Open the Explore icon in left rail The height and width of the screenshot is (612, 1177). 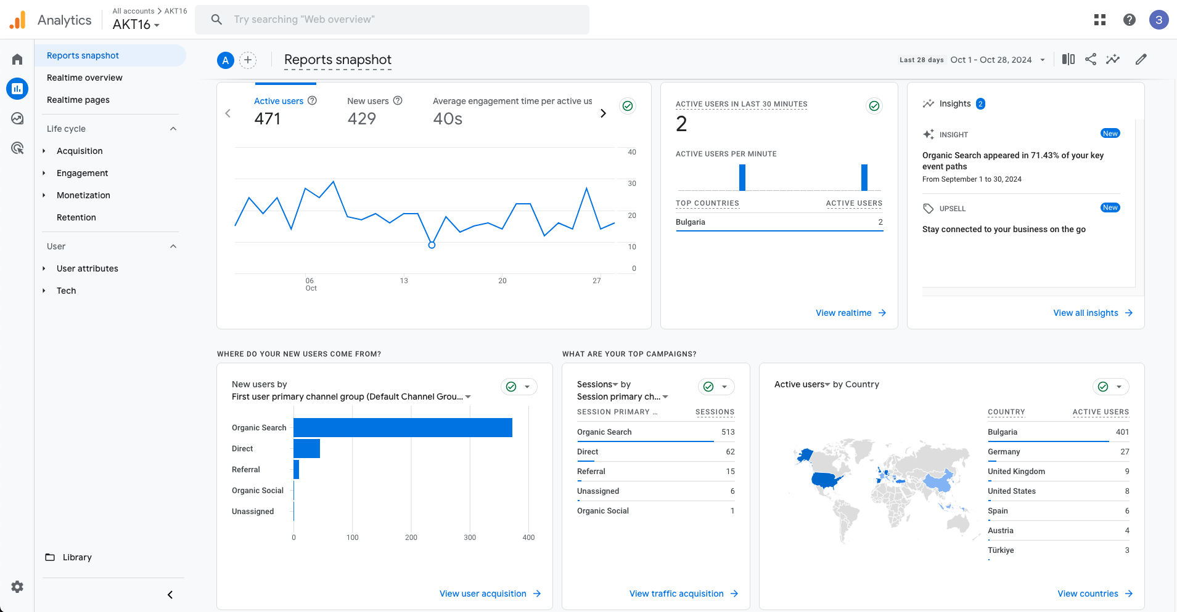click(17, 118)
